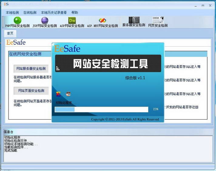The width and height of the screenshot is (216, 171).
Task: Open the 本地历史记录查看 menu
Action: coord(54,12)
